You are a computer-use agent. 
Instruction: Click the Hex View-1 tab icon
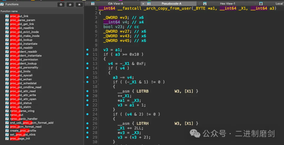(x=205, y=3)
